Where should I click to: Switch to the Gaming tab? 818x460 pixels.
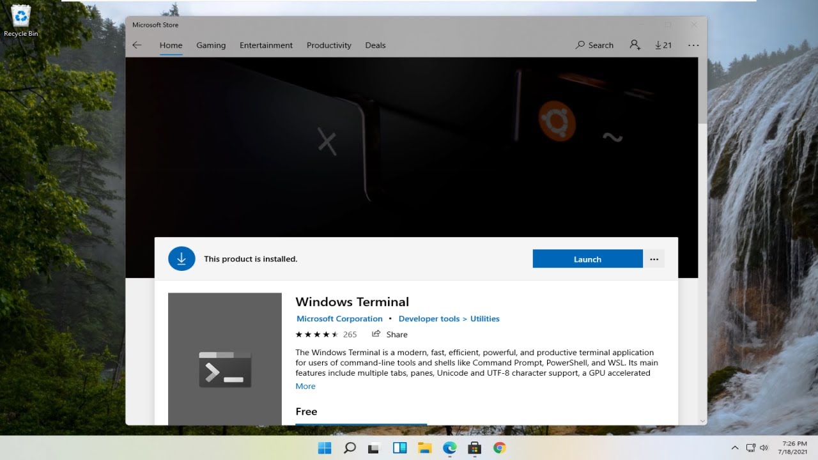pos(211,45)
